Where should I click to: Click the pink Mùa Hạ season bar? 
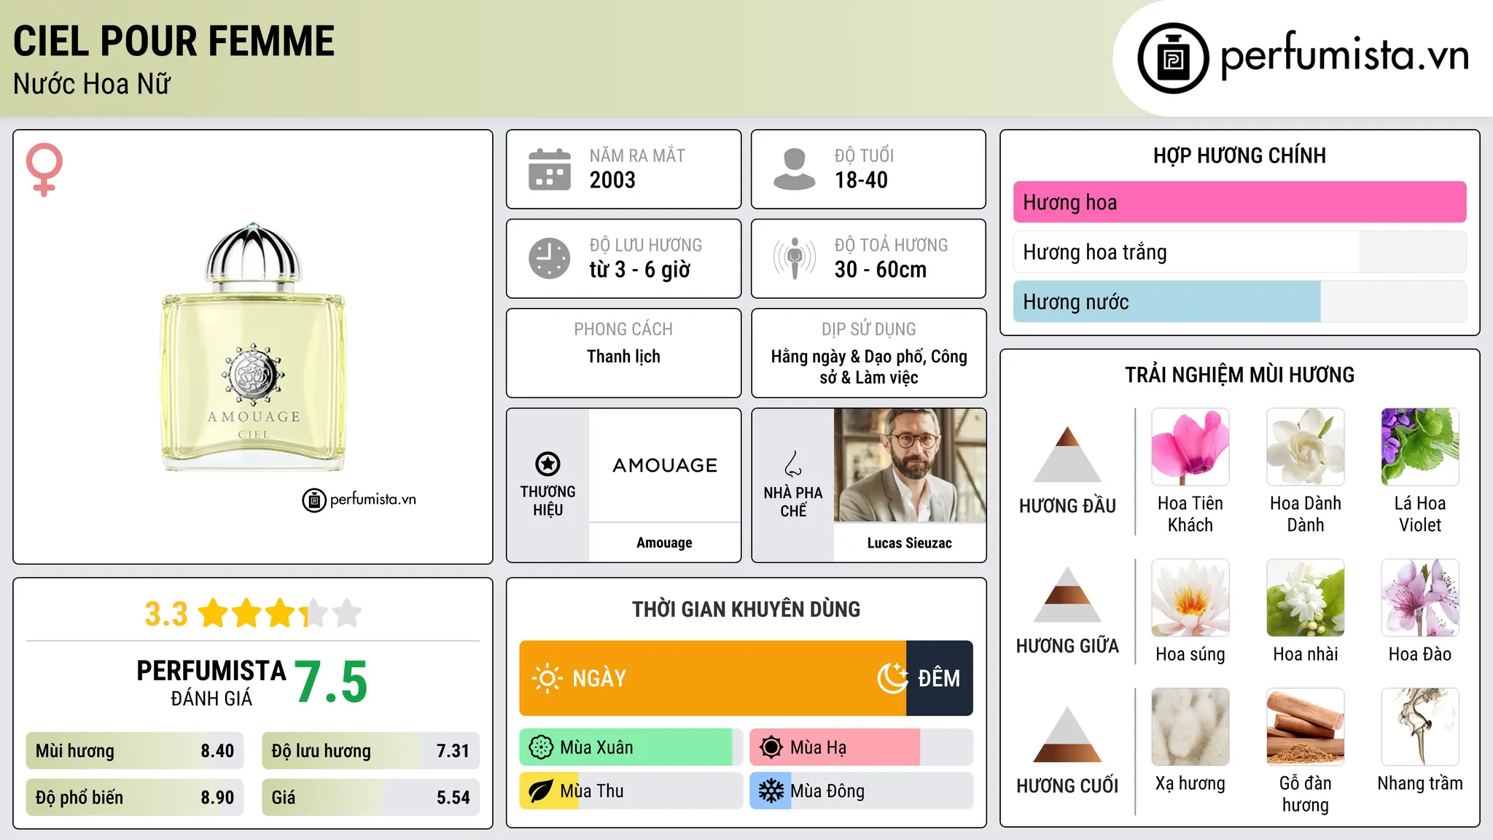861,747
